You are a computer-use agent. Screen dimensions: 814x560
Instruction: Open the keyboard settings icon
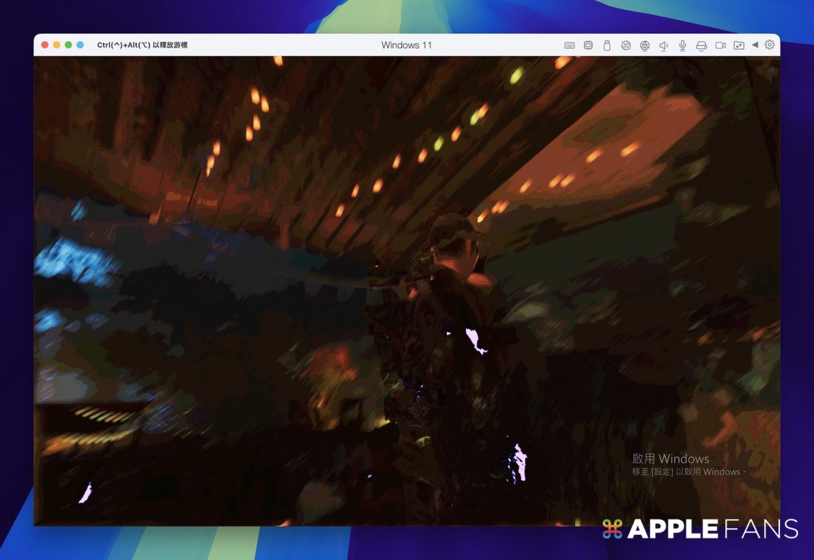(x=570, y=45)
